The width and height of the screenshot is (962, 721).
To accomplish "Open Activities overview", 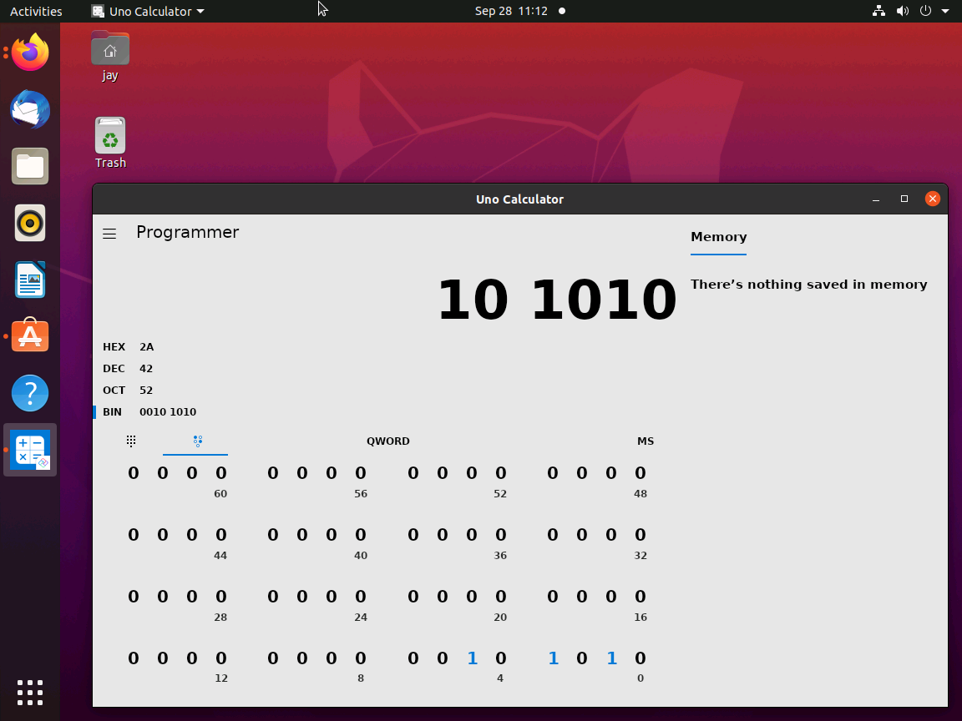I will point(36,11).
